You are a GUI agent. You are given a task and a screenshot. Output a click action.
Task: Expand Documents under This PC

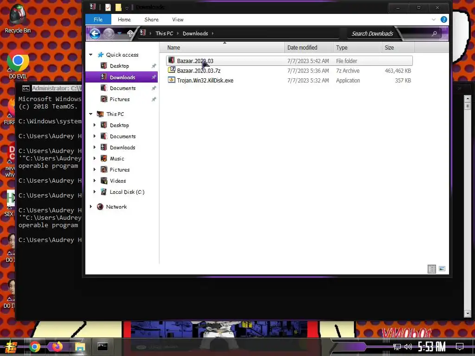pyautogui.click(x=95, y=136)
